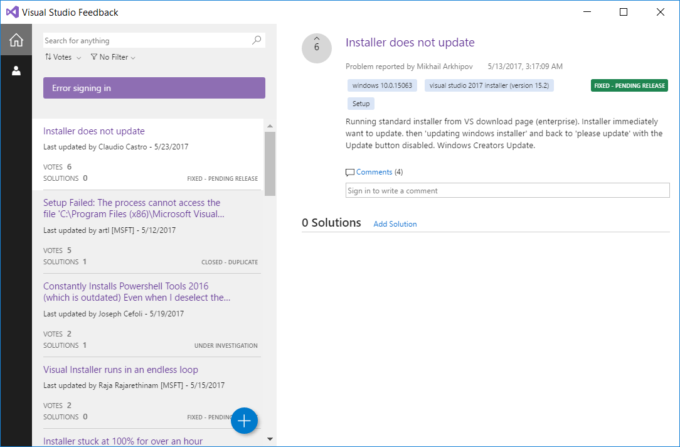Screen dimensions: 680x447
Task: Click the issue description starting 'Running standard installer'
Action: point(504,133)
